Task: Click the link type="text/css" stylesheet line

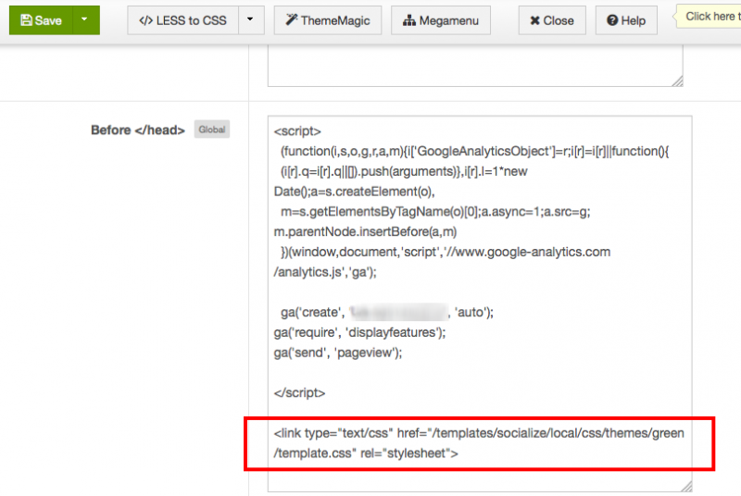Action: pos(479,433)
